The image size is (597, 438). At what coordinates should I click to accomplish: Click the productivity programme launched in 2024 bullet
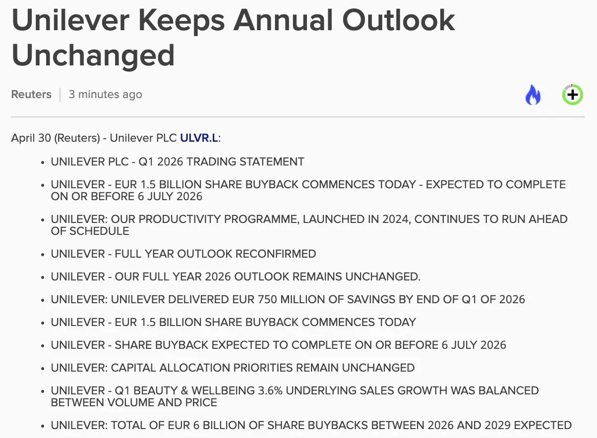(x=309, y=225)
